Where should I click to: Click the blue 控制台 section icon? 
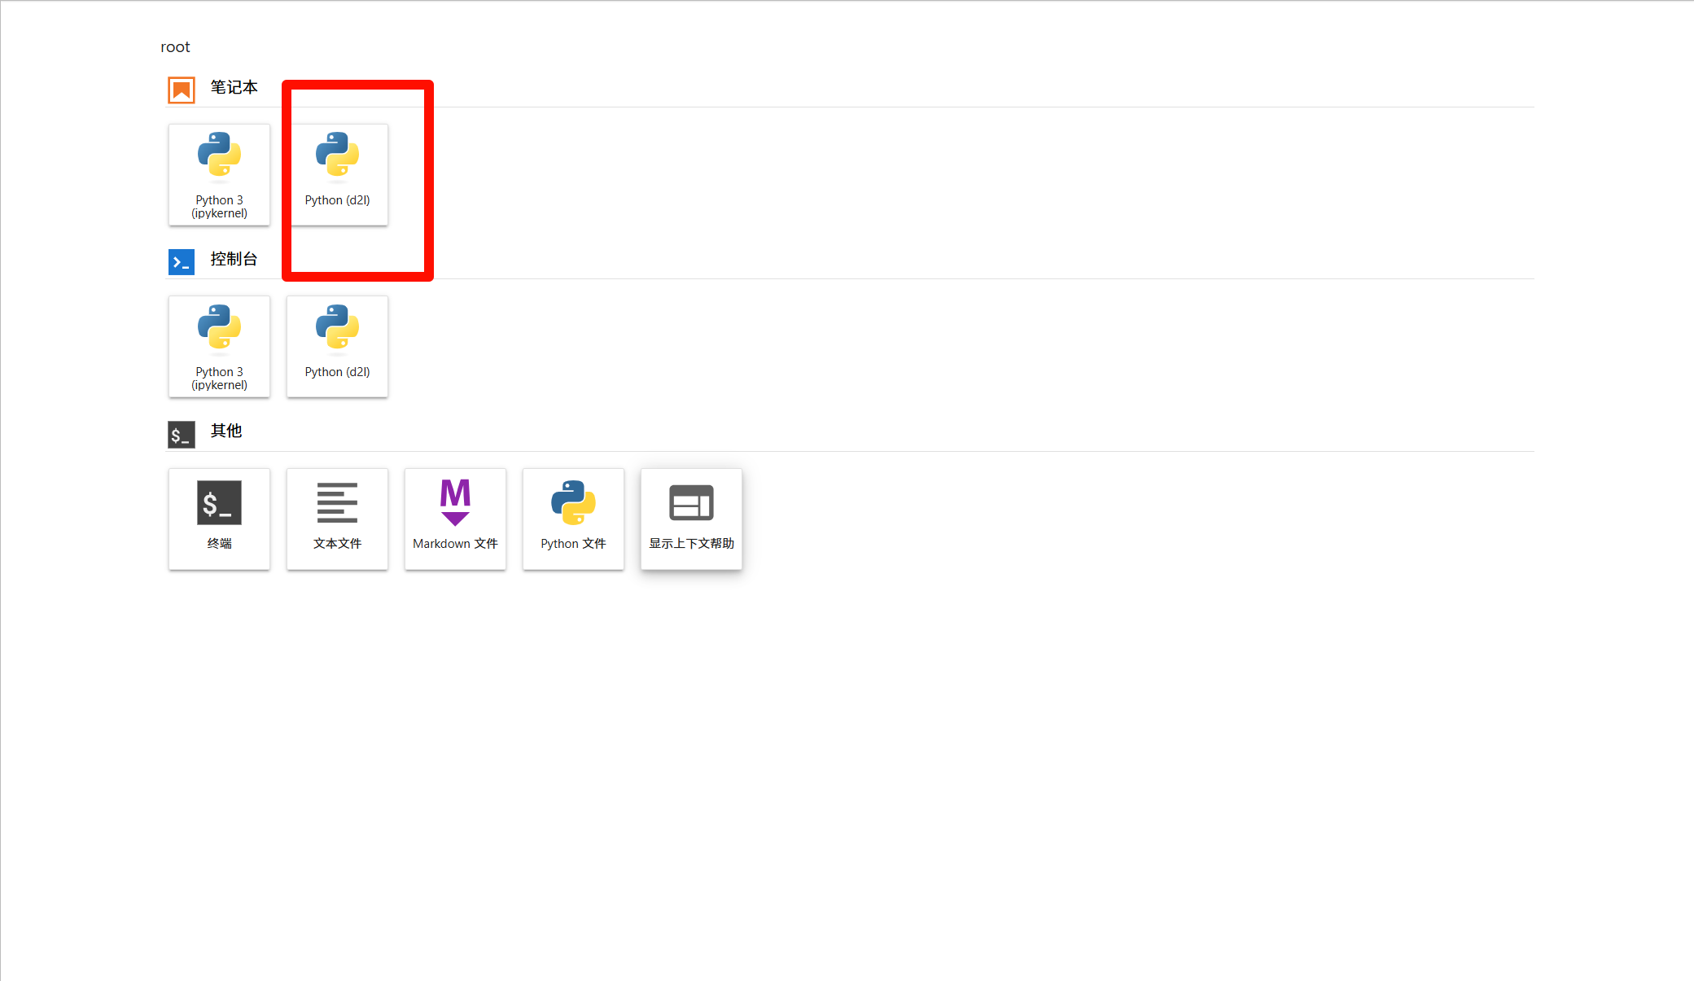tap(182, 262)
